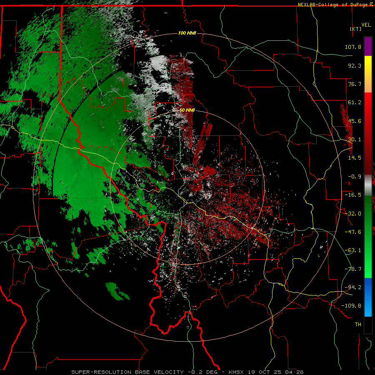Click the 61.2 velocity scale value
This screenshot has height=375, width=375.
[355, 102]
